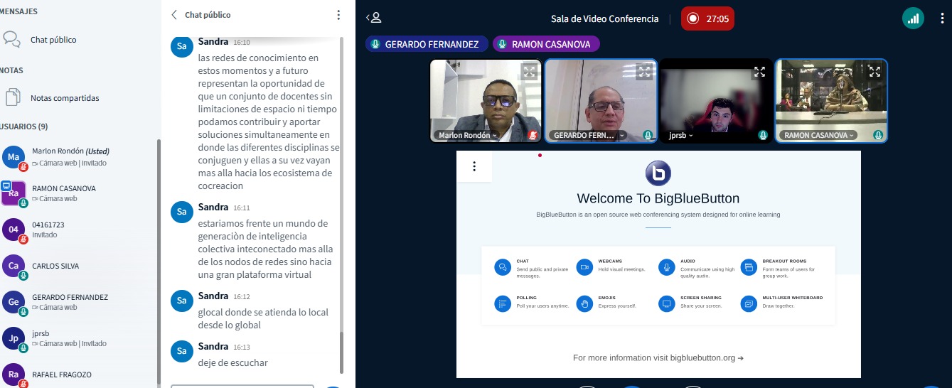Screen dimensions: 952x388
Task: Click the chat message input field
Action: pos(242,386)
